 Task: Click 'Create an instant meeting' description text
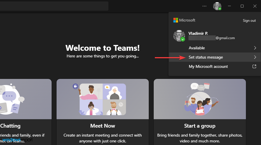103,138
